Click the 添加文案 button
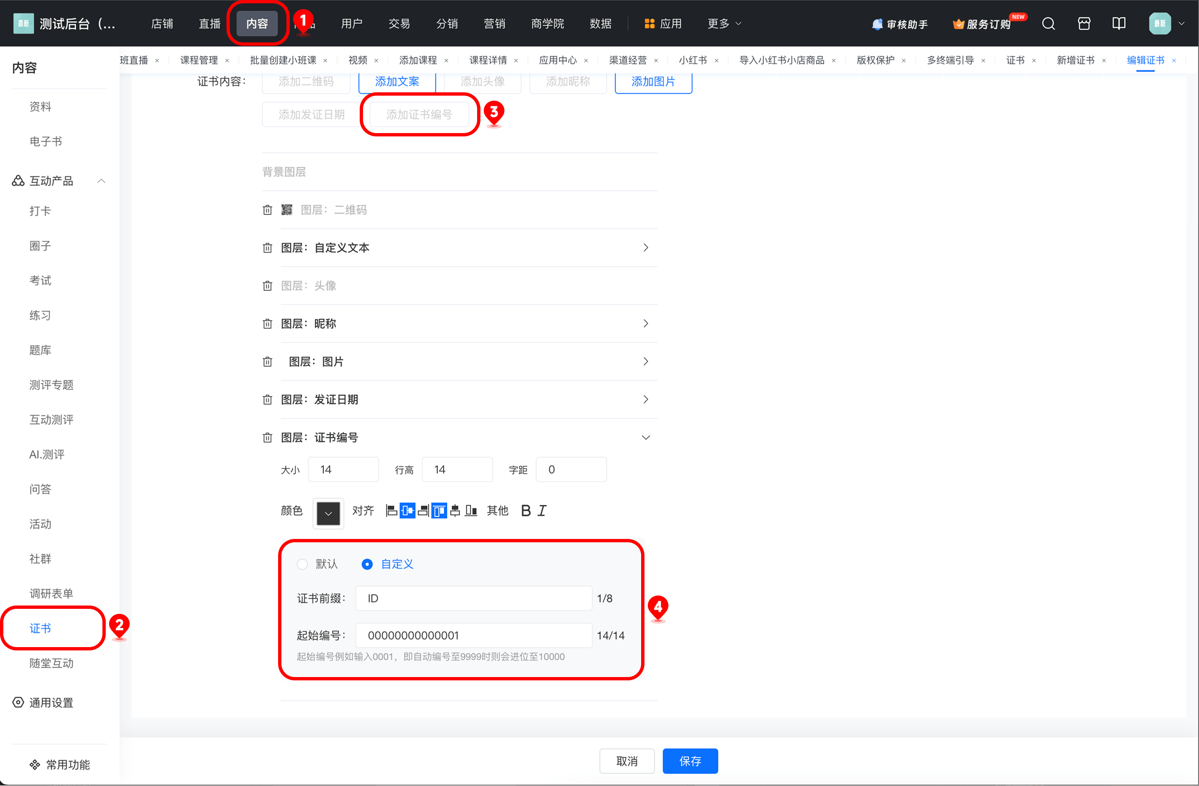This screenshot has height=786, width=1199. 397,82
